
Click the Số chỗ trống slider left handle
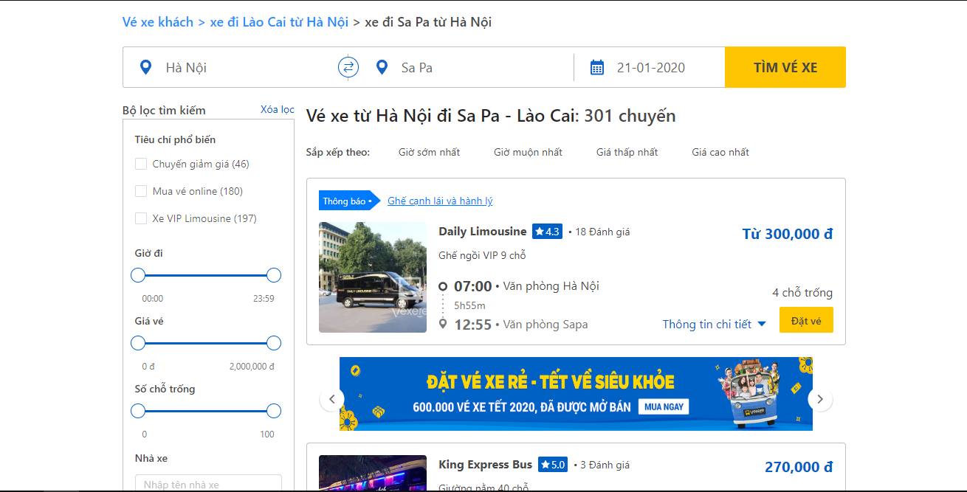coord(138,411)
